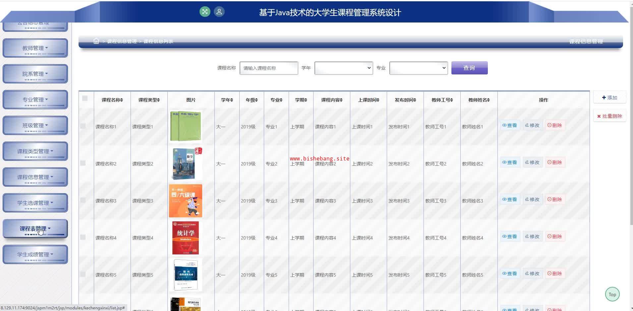Delete the 课程名称2 row
633x311 pixels.
point(555,162)
